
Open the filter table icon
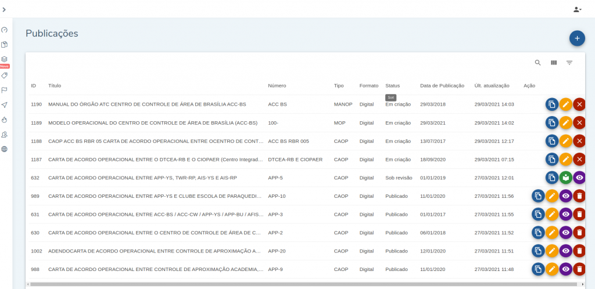click(569, 63)
